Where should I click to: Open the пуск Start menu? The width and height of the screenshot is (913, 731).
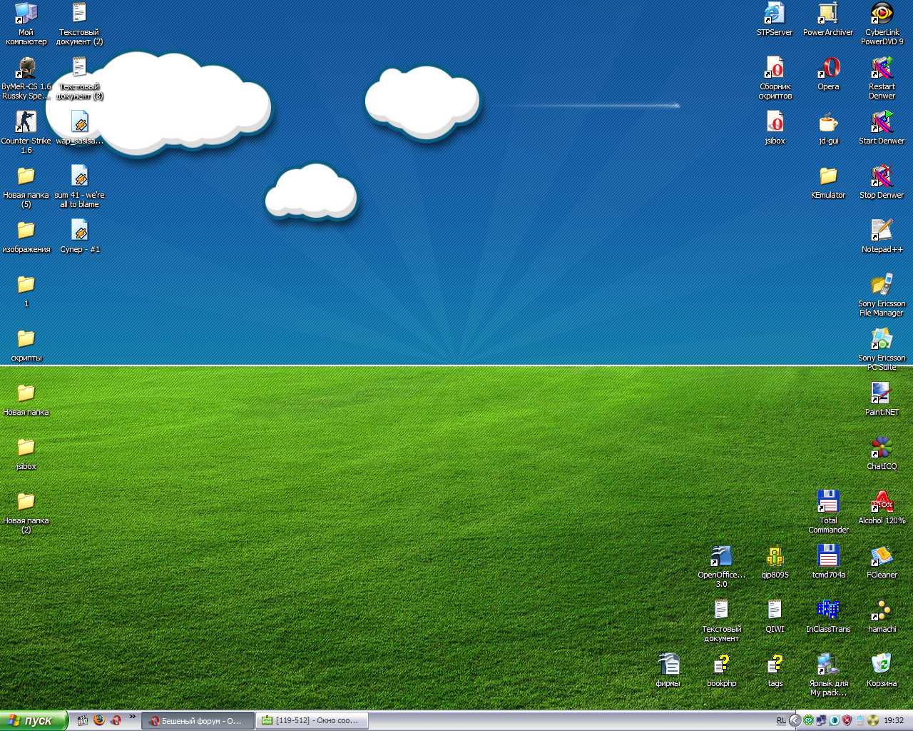click(x=34, y=721)
